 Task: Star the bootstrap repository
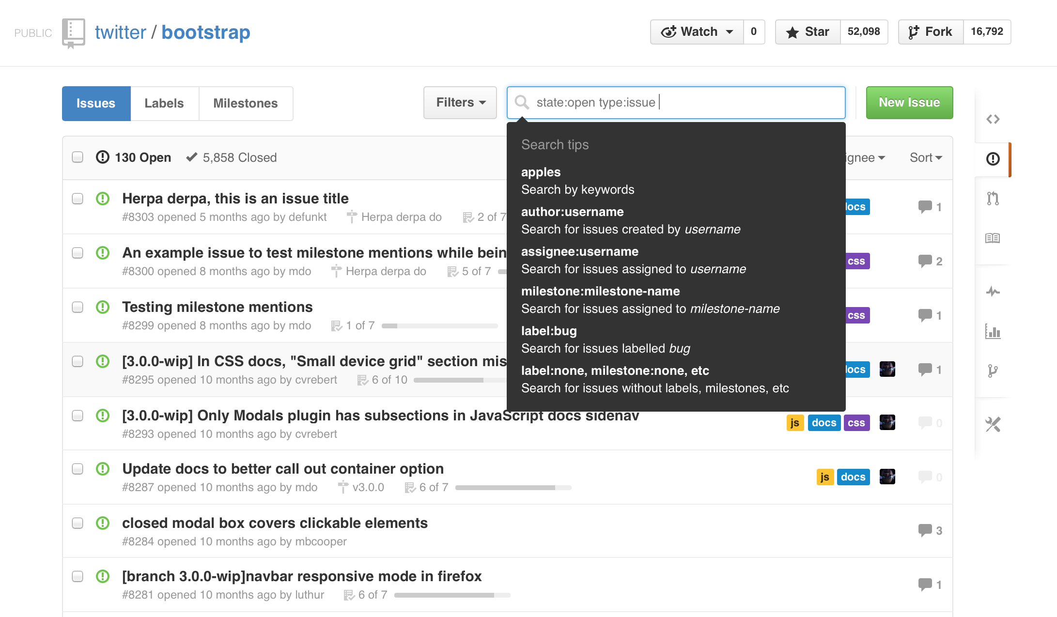(808, 32)
